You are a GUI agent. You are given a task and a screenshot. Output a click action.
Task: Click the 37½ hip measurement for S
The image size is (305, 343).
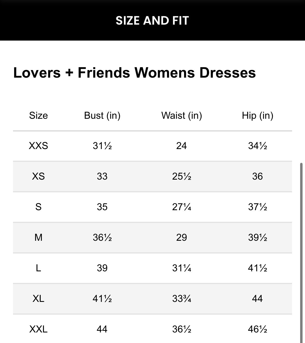click(x=257, y=207)
